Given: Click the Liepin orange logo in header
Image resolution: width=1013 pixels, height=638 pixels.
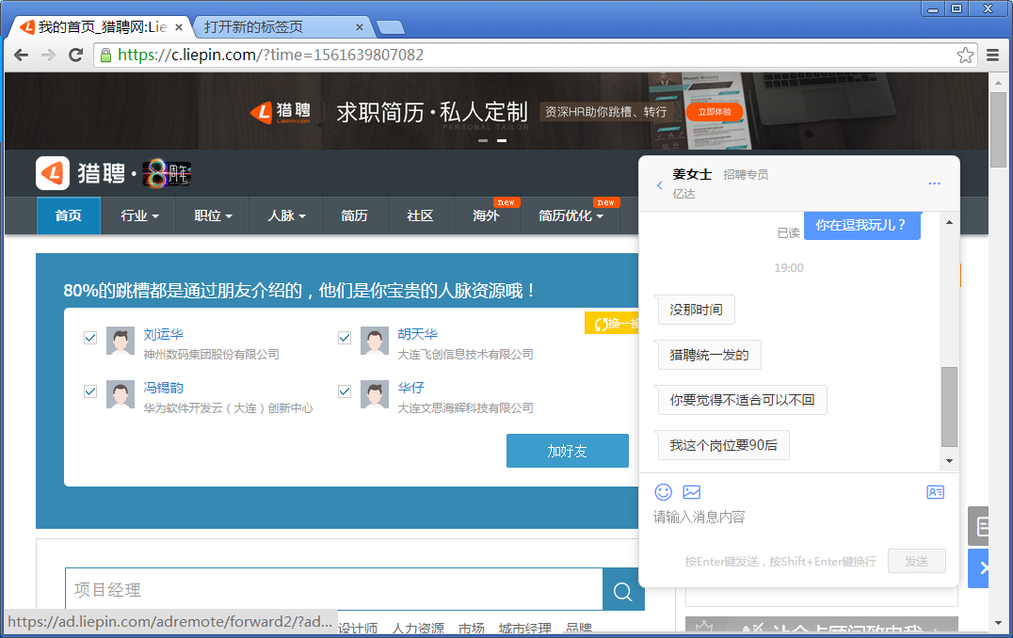Looking at the screenshot, I should click(x=53, y=173).
